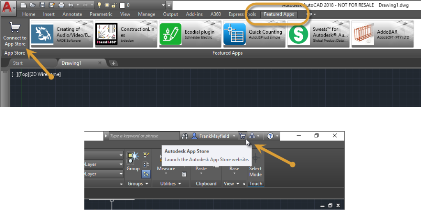Toggle layer freeze sun icon
421x210 pixels.
pyautogui.click(x=107, y=5)
